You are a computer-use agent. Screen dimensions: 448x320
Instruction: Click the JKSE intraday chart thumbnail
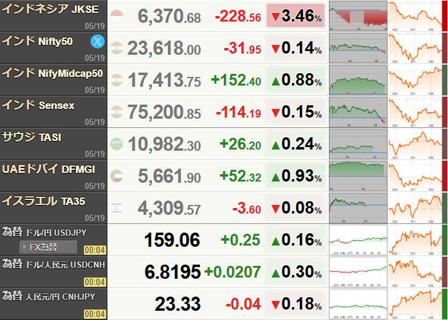click(x=358, y=16)
